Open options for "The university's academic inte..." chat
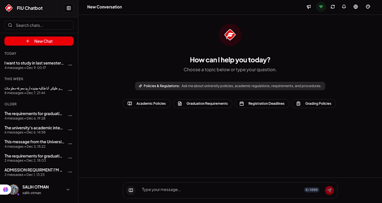This screenshot has width=382, height=203. pos(70,130)
